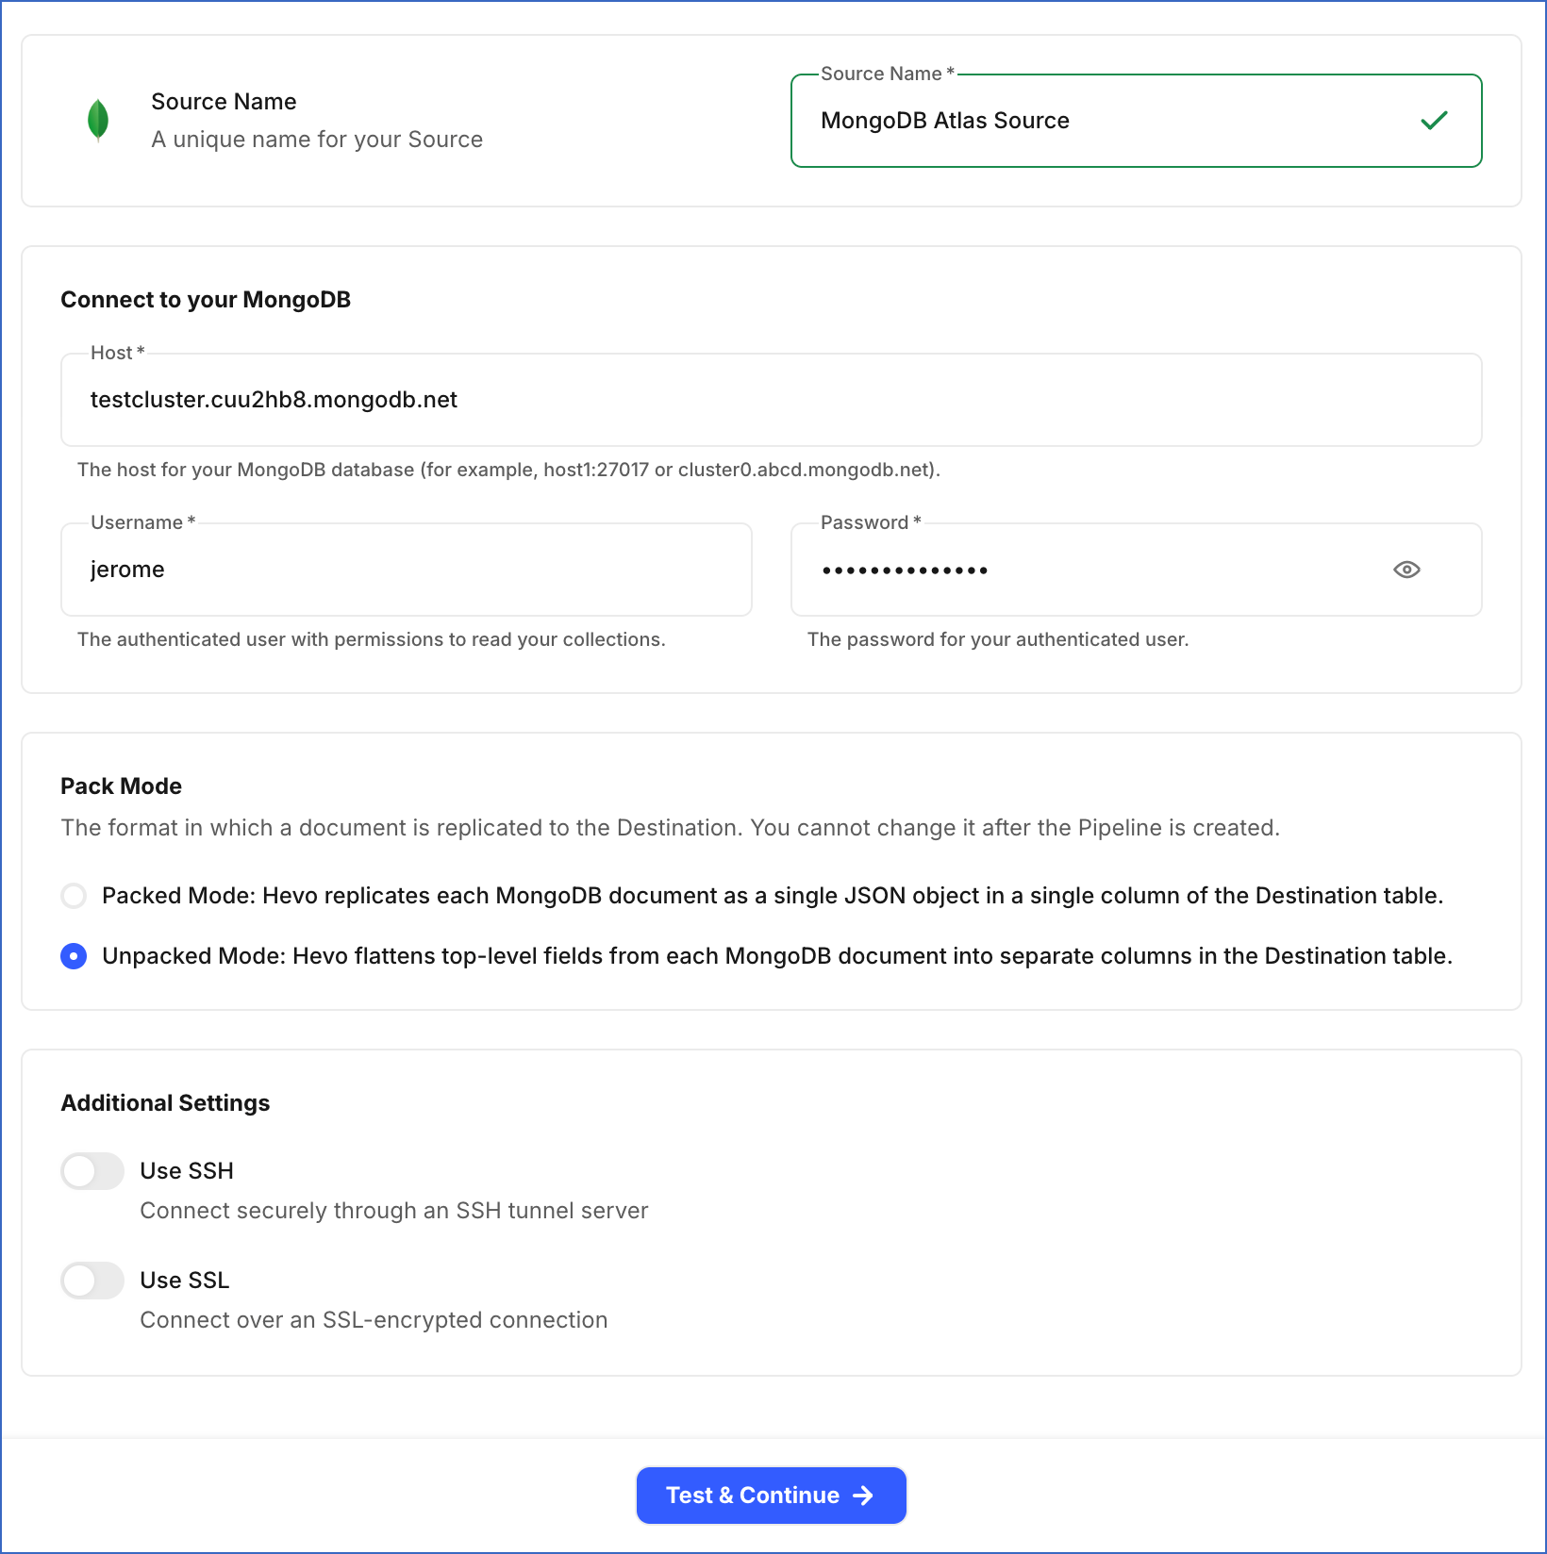
Task: Click the username permissions helper text
Action: [372, 639]
